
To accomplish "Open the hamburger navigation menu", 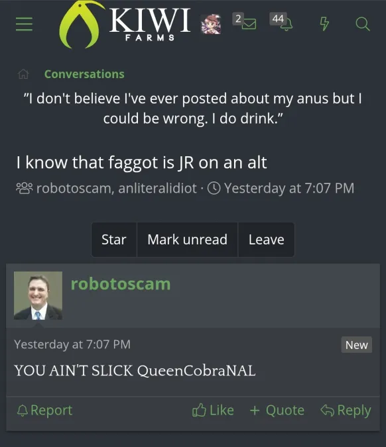I will [24, 24].
